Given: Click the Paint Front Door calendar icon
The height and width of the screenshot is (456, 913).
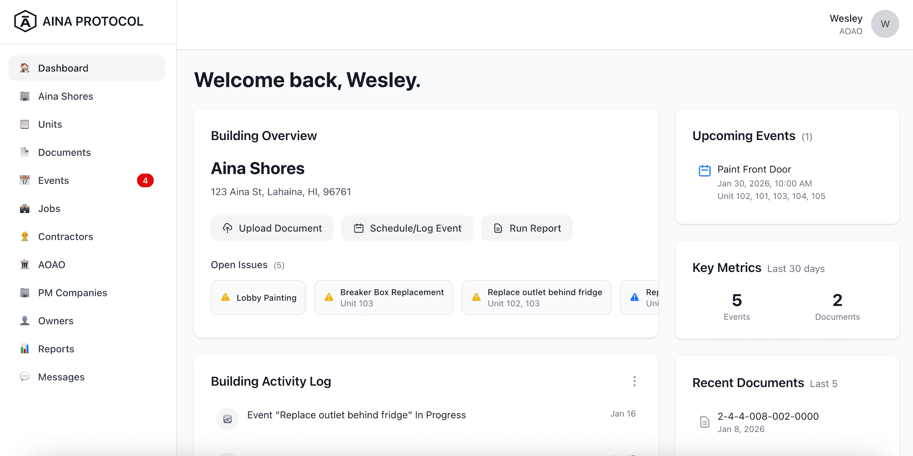Looking at the screenshot, I should pos(704,171).
